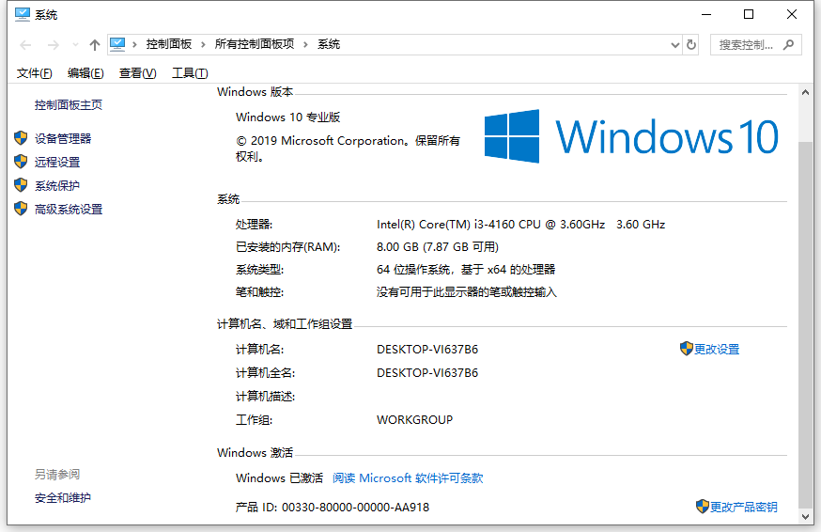Open 阅读 Microsoft 软件许可条款 link
The image size is (821, 532).
point(408,478)
